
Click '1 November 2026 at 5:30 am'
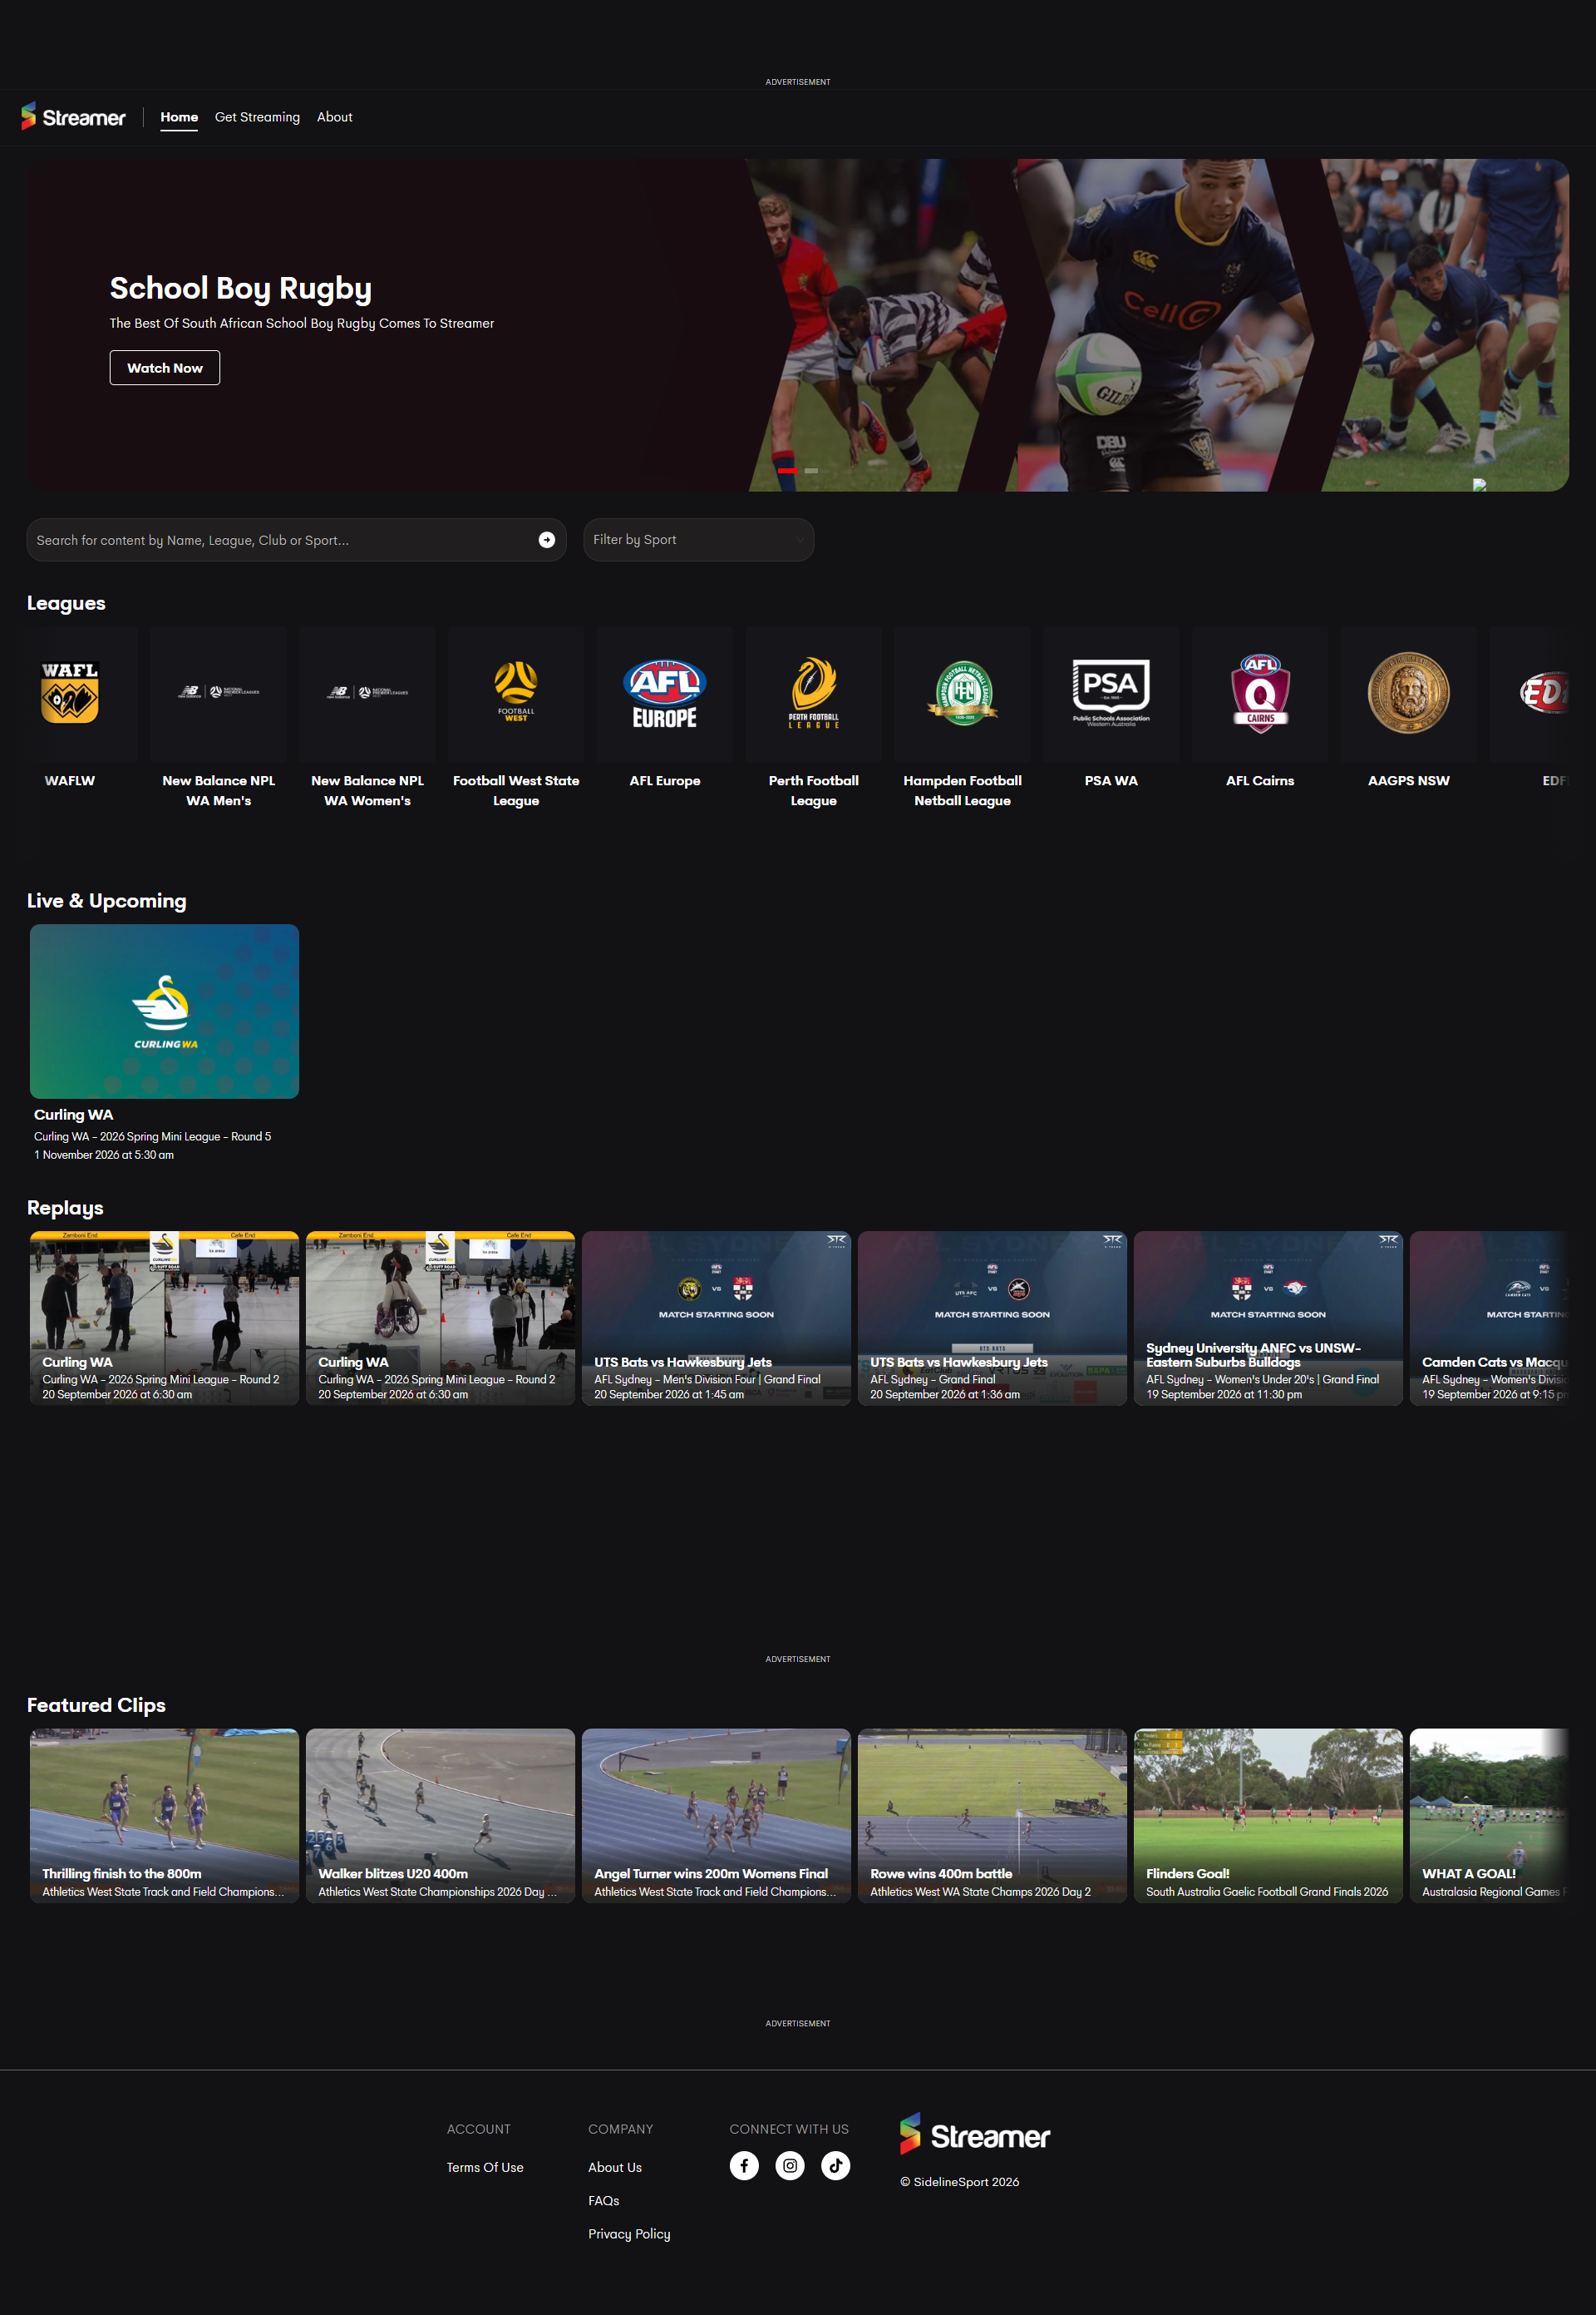104,1155
